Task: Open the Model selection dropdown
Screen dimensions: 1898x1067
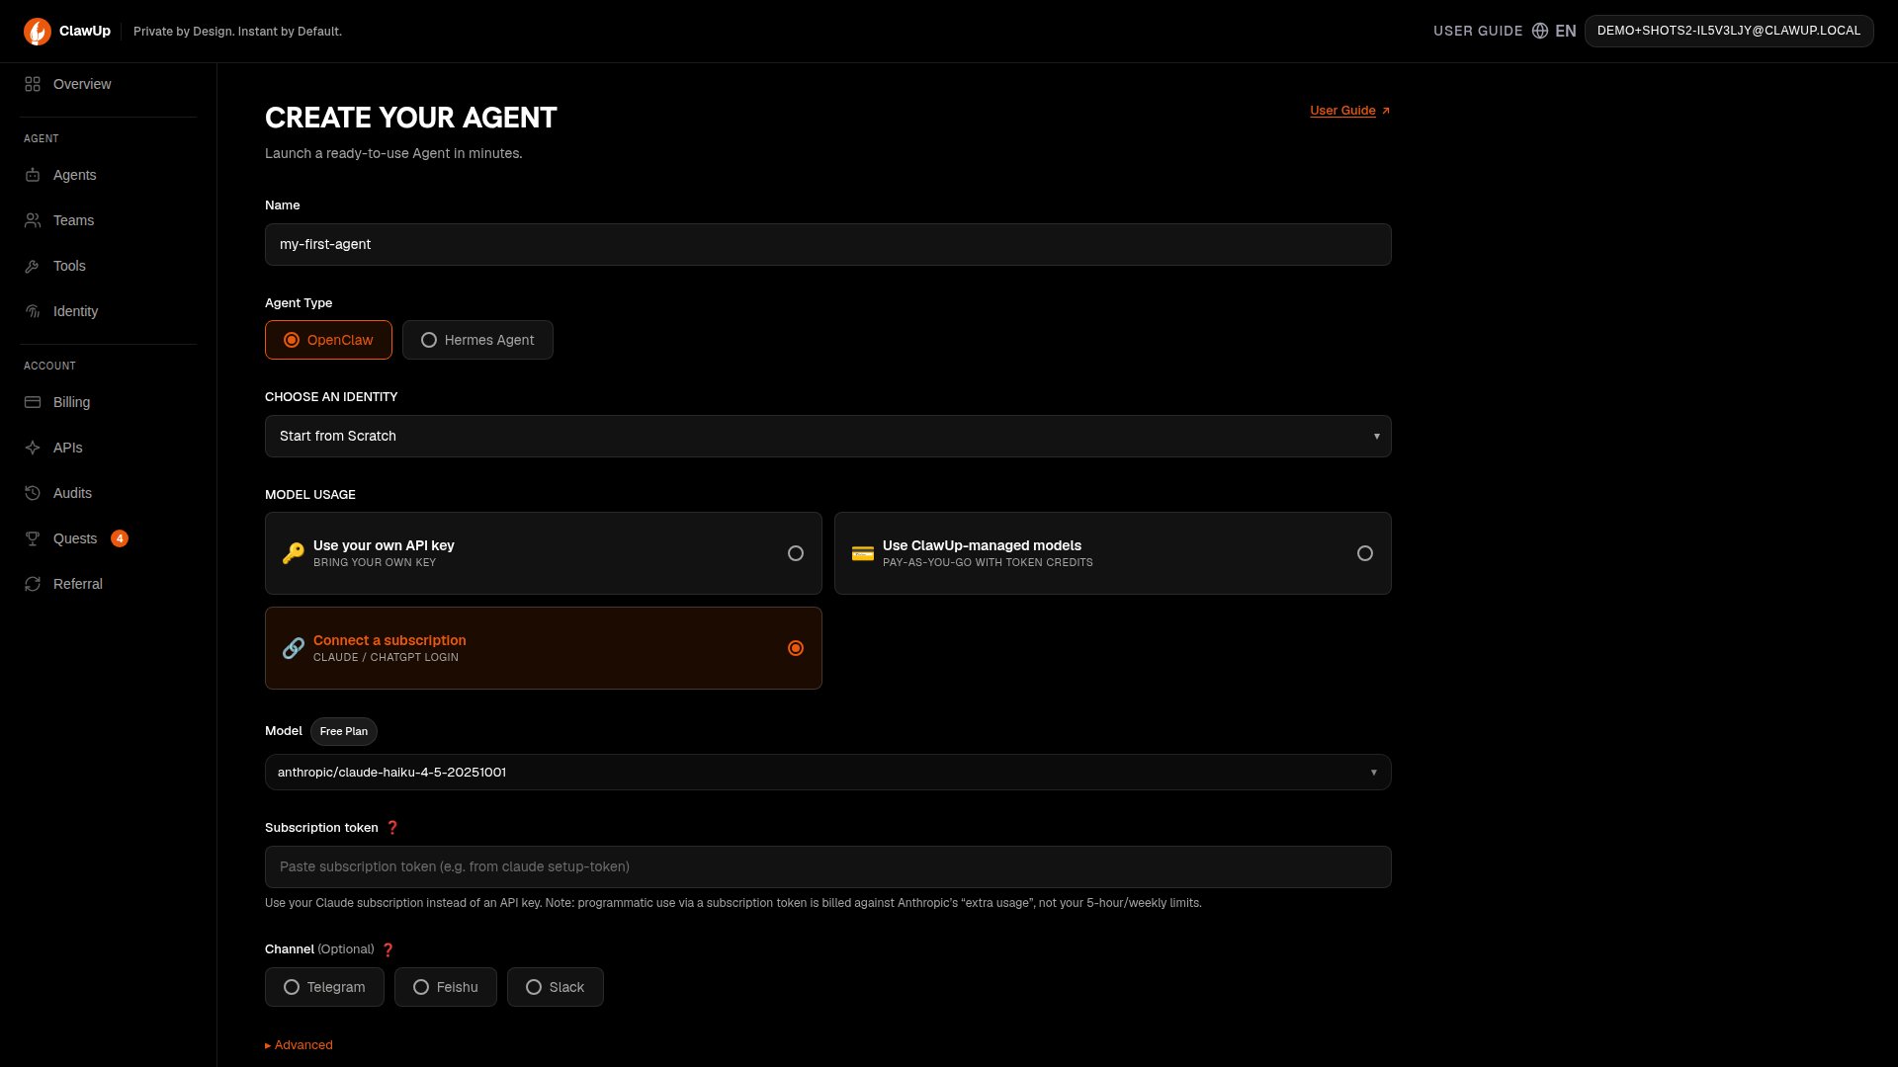Action: (828, 773)
